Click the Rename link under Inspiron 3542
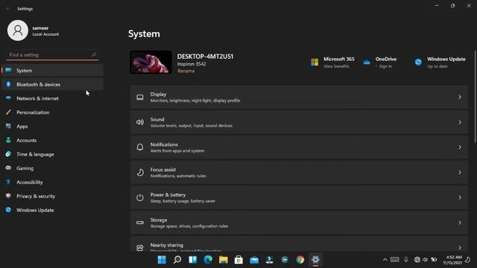This screenshot has width=477, height=268. 186,71
